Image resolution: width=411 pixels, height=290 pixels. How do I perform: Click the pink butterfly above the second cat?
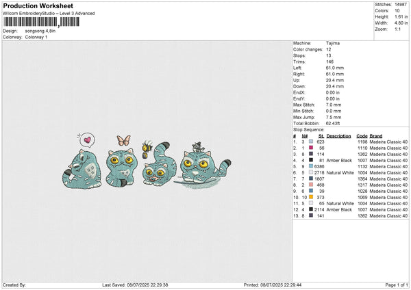point(124,141)
